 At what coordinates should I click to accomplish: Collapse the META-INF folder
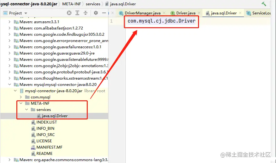point(21,103)
